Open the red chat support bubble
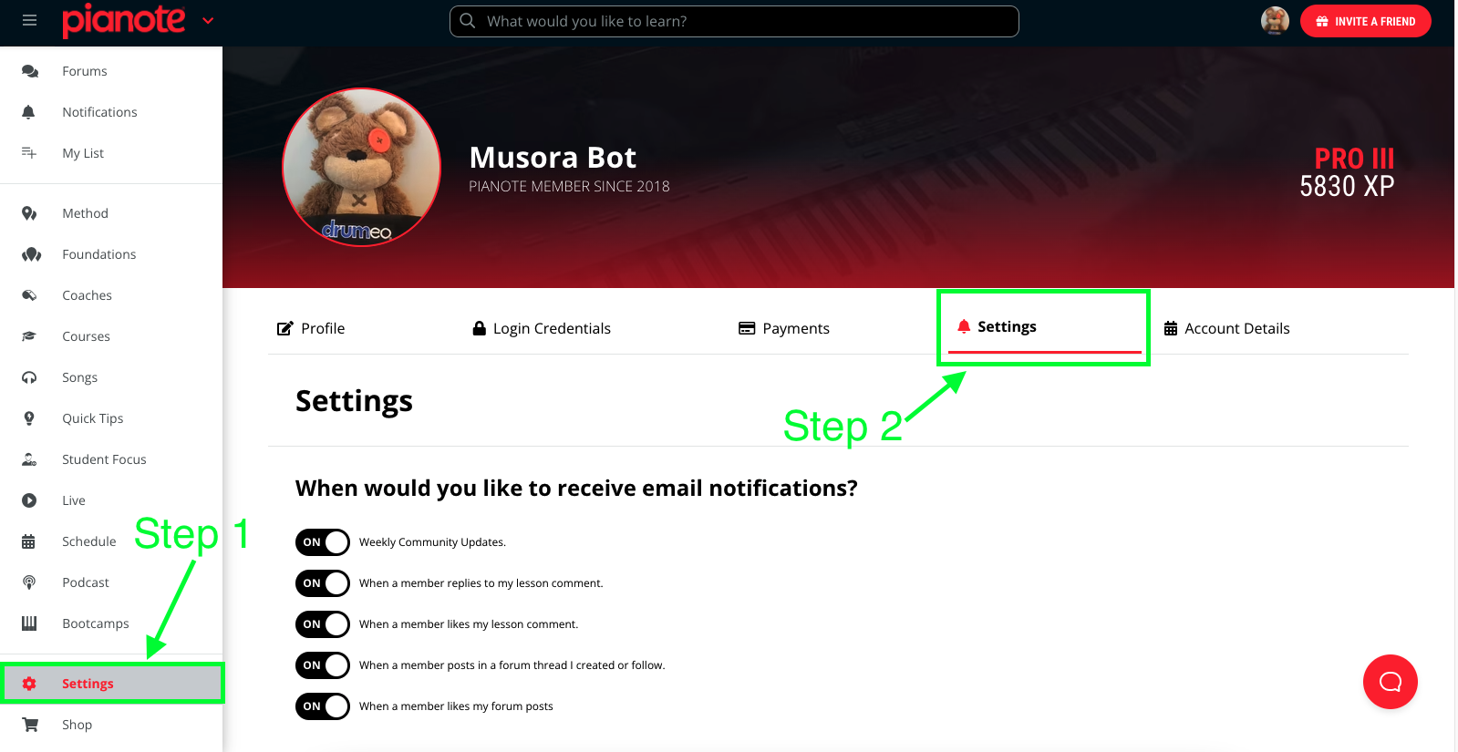Image resolution: width=1458 pixels, height=752 pixels. click(x=1390, y=682)
